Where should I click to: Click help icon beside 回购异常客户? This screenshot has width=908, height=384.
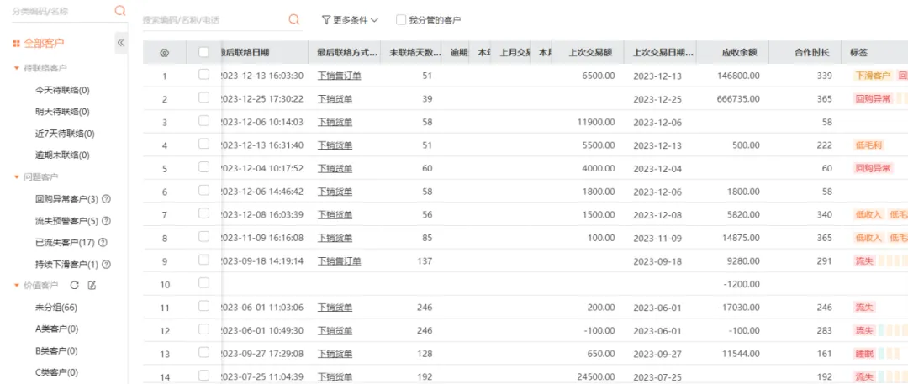coord(106,198)
